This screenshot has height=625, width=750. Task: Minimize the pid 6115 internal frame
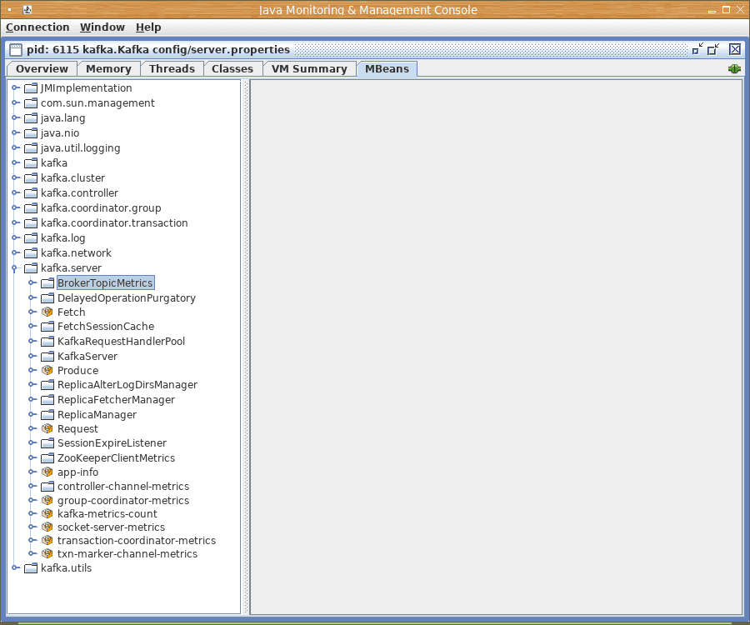pyautogui.click(x=697, y=49)
